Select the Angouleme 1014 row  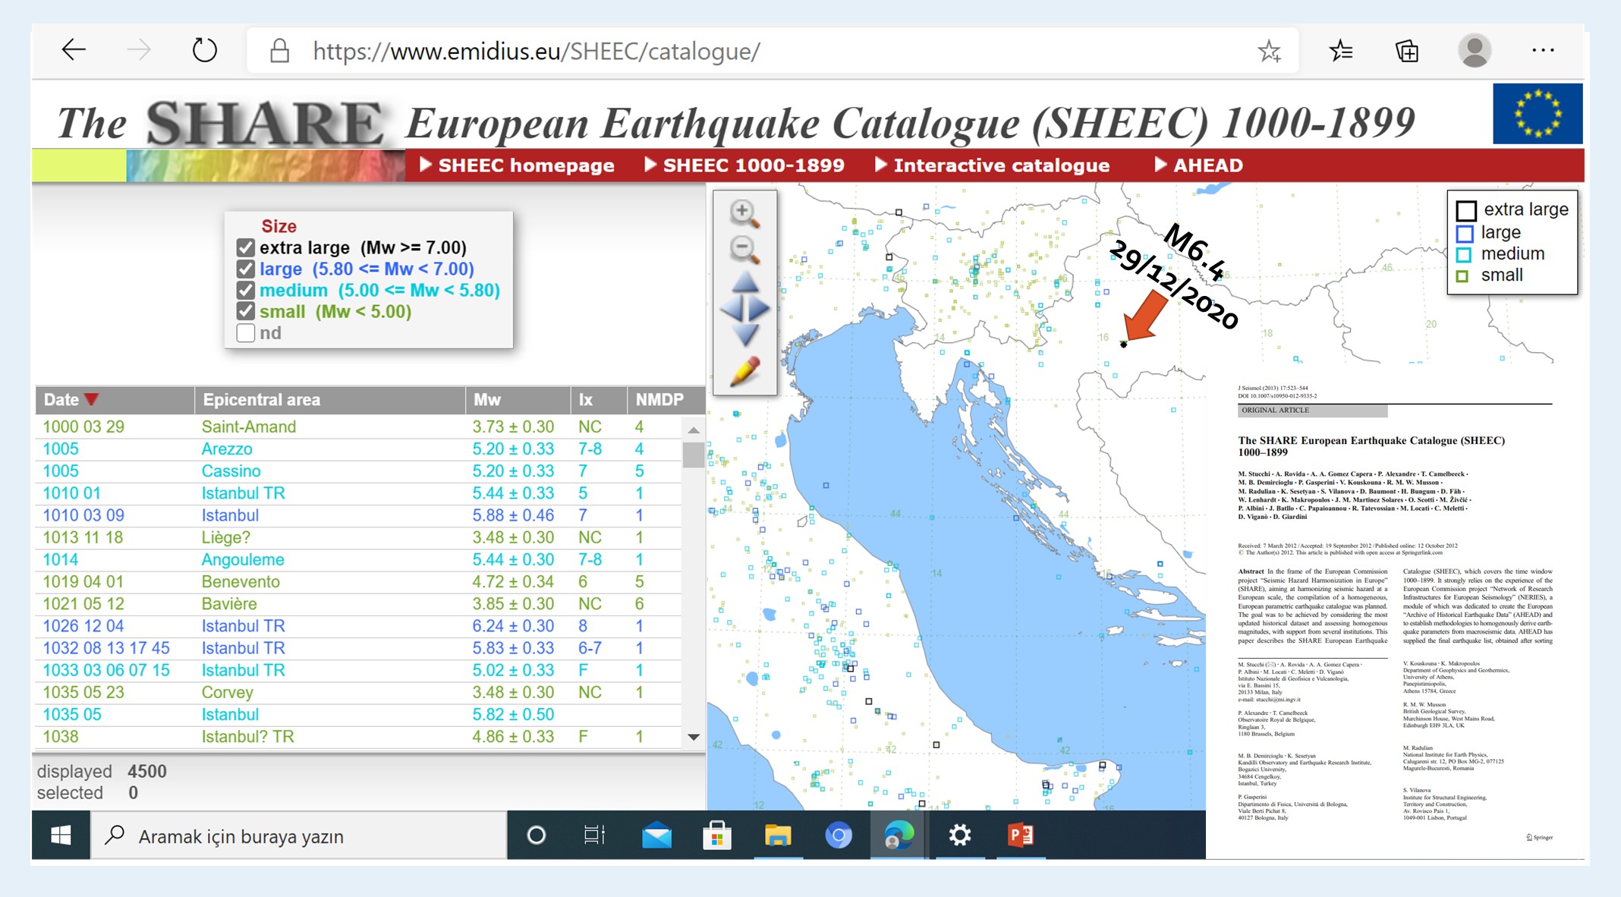(358, 560)
